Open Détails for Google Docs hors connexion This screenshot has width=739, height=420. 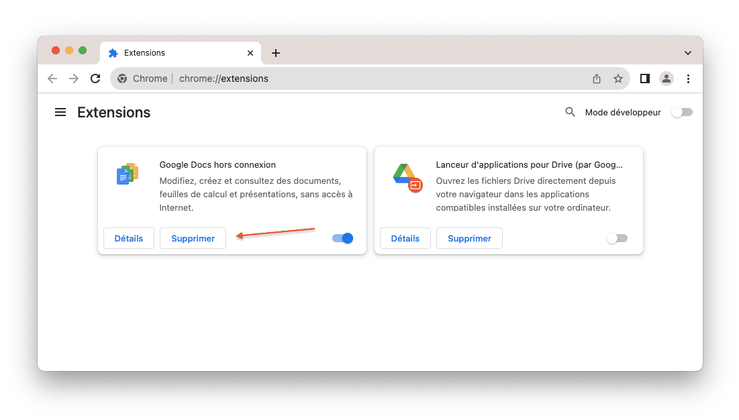[x=129, y=238]
